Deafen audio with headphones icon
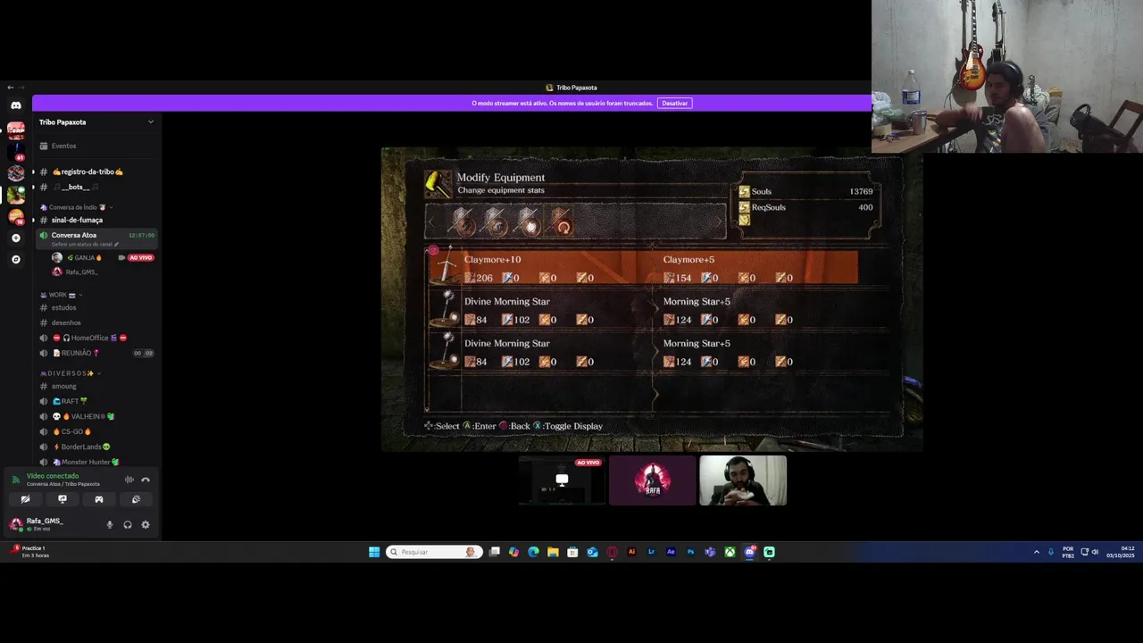Image resolution: width=1143 pixels, height=643 pixels. tap(128, 525)
